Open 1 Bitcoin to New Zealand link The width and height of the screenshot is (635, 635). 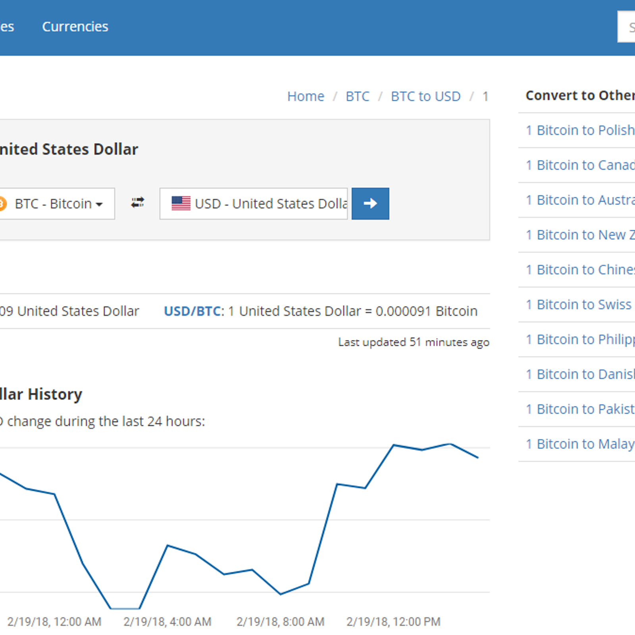[x=580, y=235]
